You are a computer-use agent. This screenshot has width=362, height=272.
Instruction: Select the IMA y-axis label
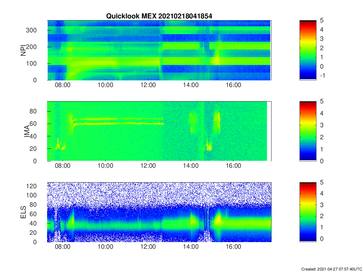click(x=27, y=131)
